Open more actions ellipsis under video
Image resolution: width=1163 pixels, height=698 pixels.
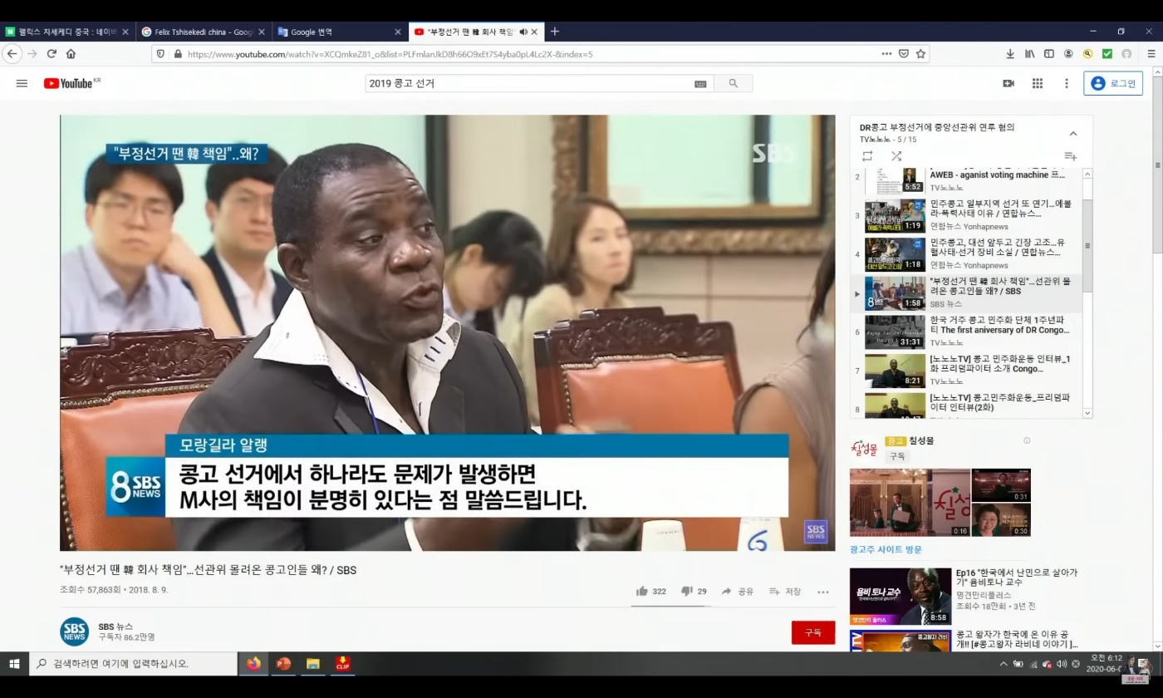[823, 592]
